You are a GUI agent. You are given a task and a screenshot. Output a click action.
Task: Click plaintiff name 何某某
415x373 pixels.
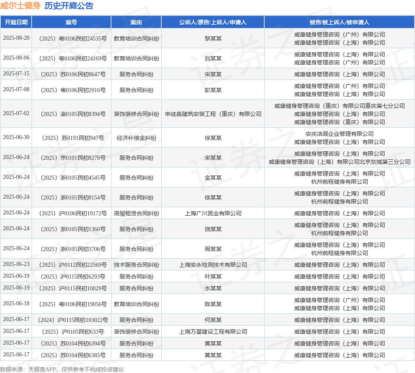point(213,320)
